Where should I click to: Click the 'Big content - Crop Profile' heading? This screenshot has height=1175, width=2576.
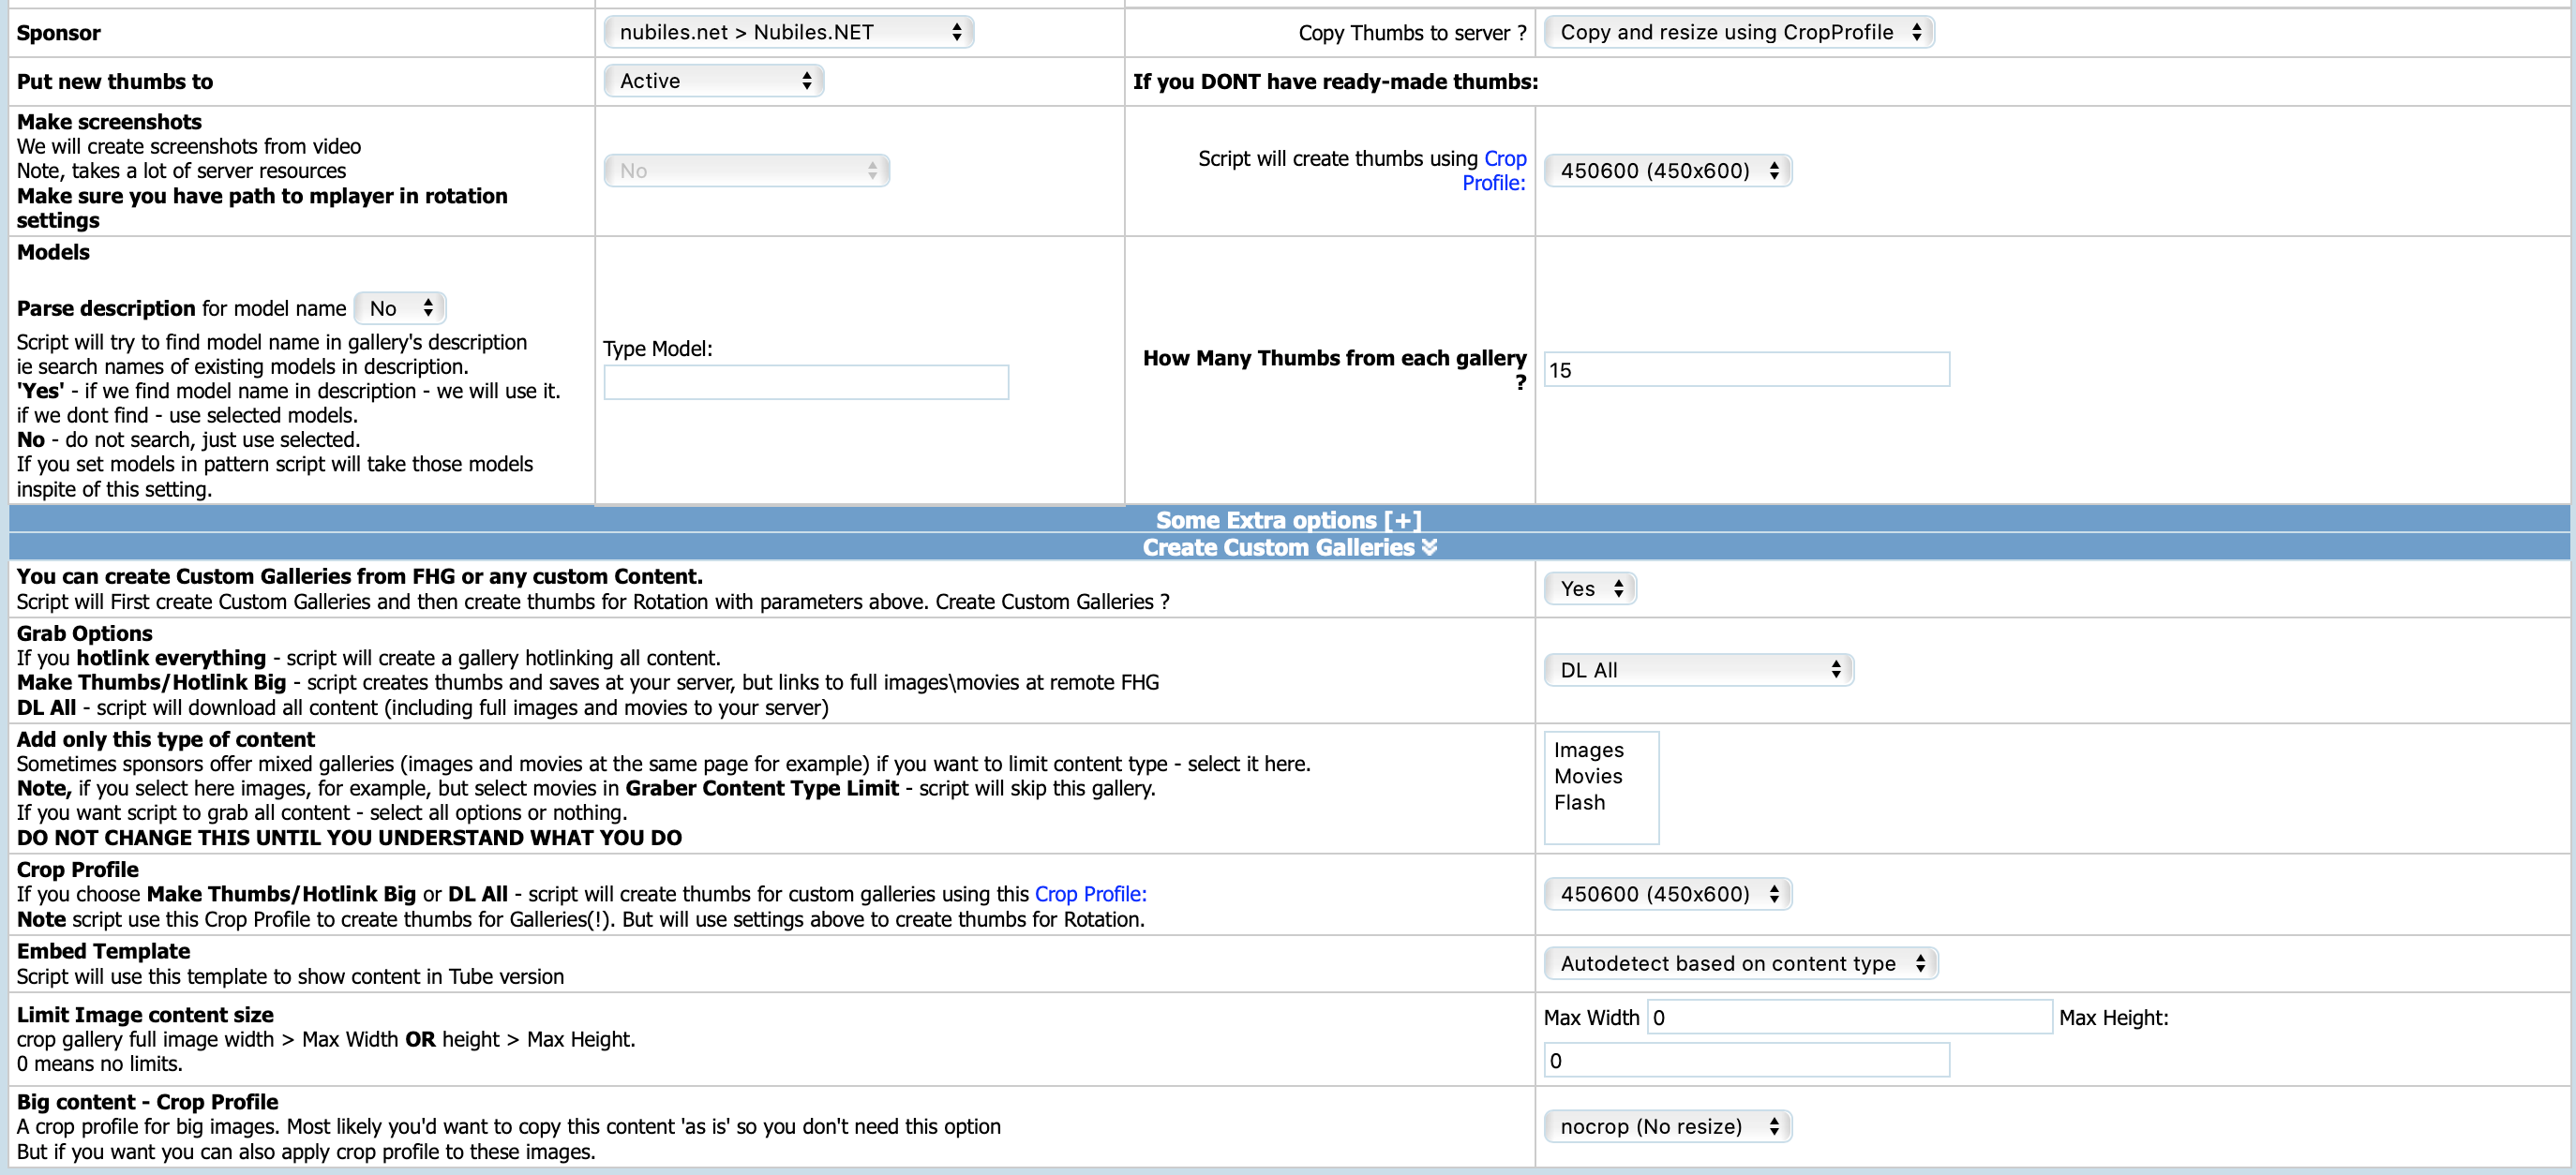(x=148, y=1102)
